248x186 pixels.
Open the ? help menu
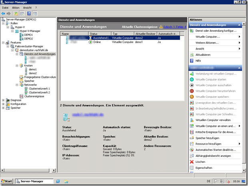[x=36, y=8]
